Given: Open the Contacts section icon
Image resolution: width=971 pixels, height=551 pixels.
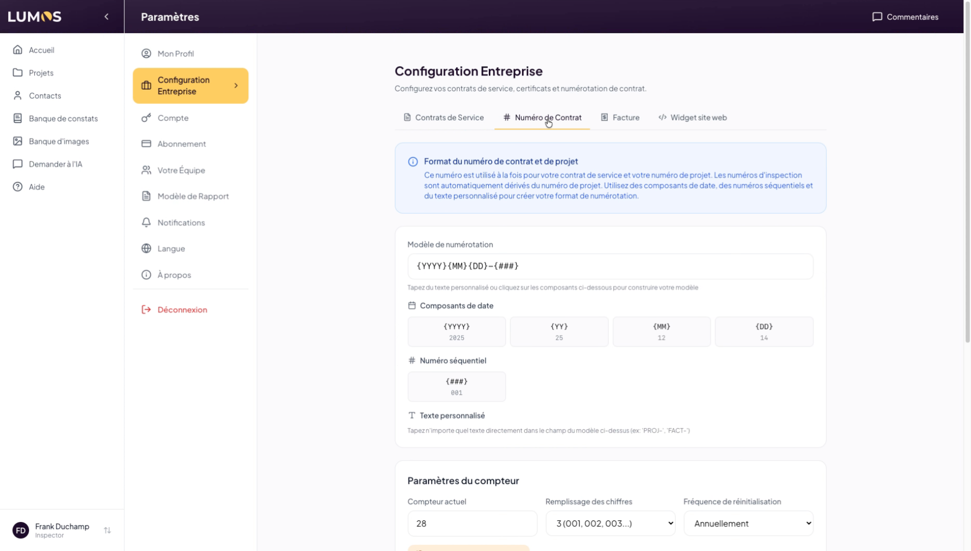Looking at the screenshot, I should click(18, 95).
